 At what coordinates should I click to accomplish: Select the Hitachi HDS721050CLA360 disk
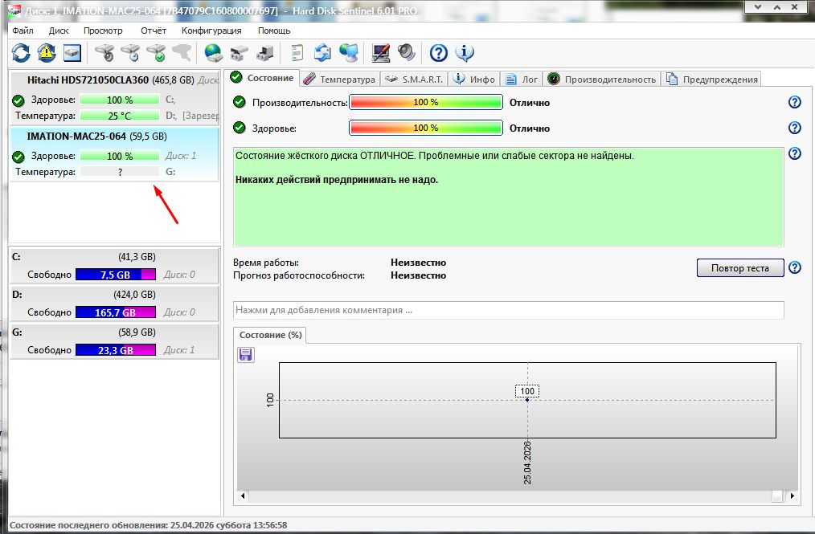coord(115,98)
